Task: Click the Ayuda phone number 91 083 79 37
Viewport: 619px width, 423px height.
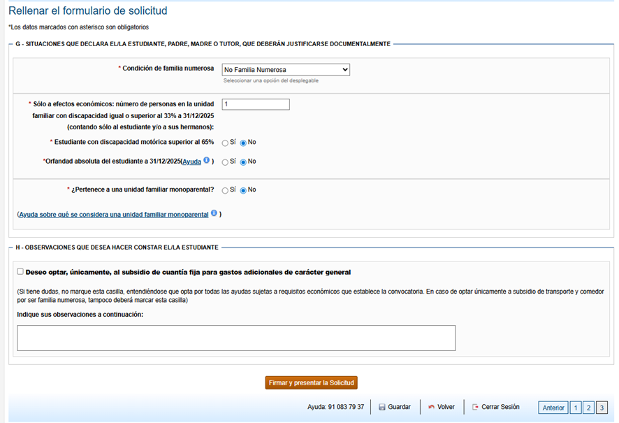Action: coord(346,407)
